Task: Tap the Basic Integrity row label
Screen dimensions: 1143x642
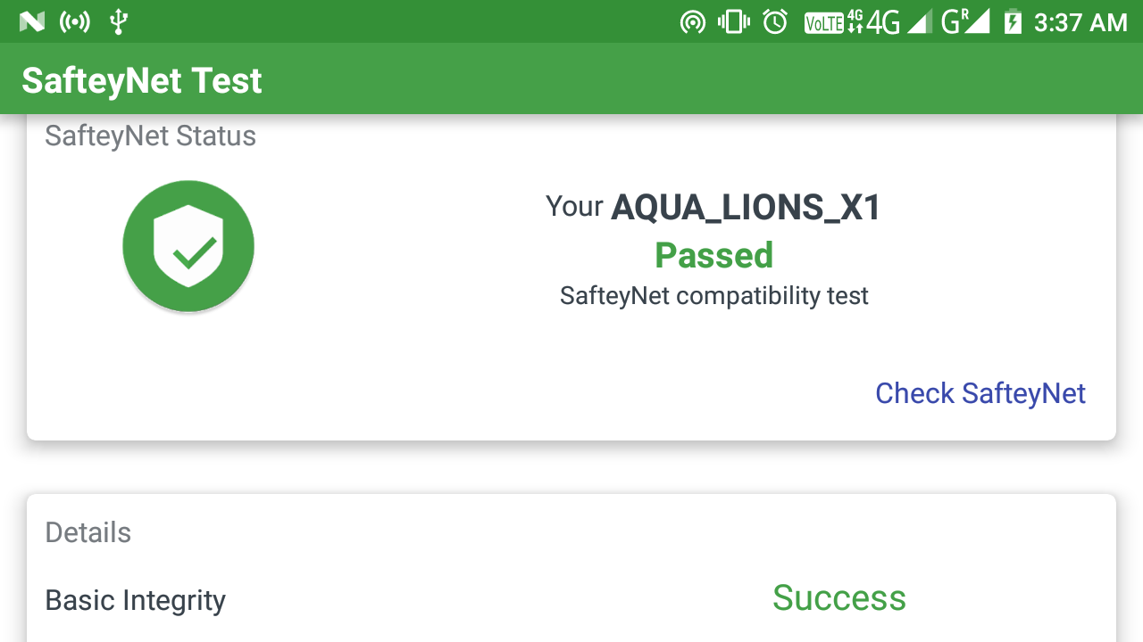Action: 136,600
